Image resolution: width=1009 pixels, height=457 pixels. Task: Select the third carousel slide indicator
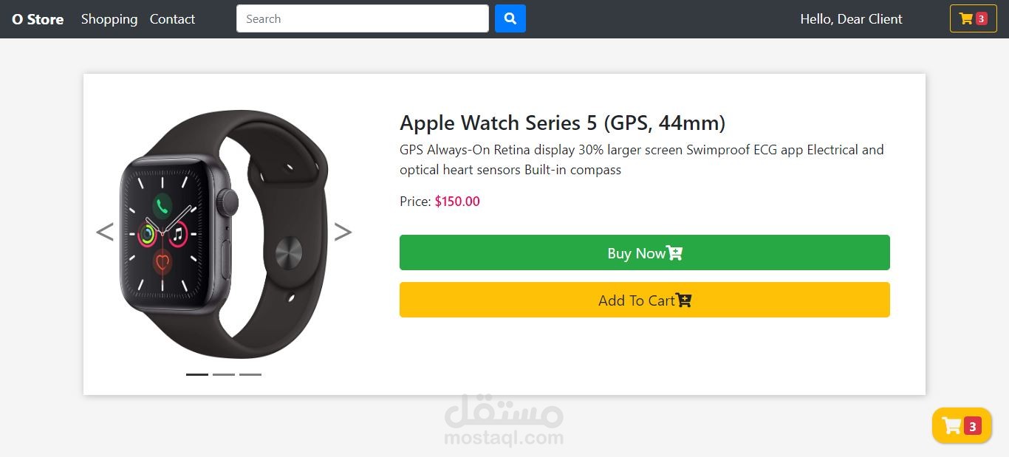coord(250,374)
